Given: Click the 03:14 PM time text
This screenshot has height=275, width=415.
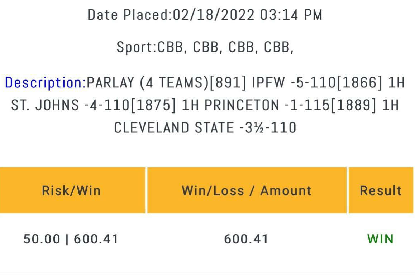Looking at the screenshot, I should (291, 15).
